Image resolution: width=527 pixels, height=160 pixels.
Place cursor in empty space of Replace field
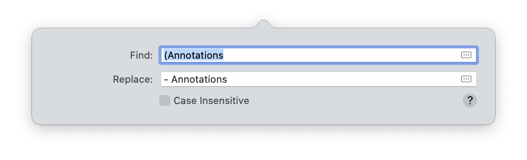[343, 79]
